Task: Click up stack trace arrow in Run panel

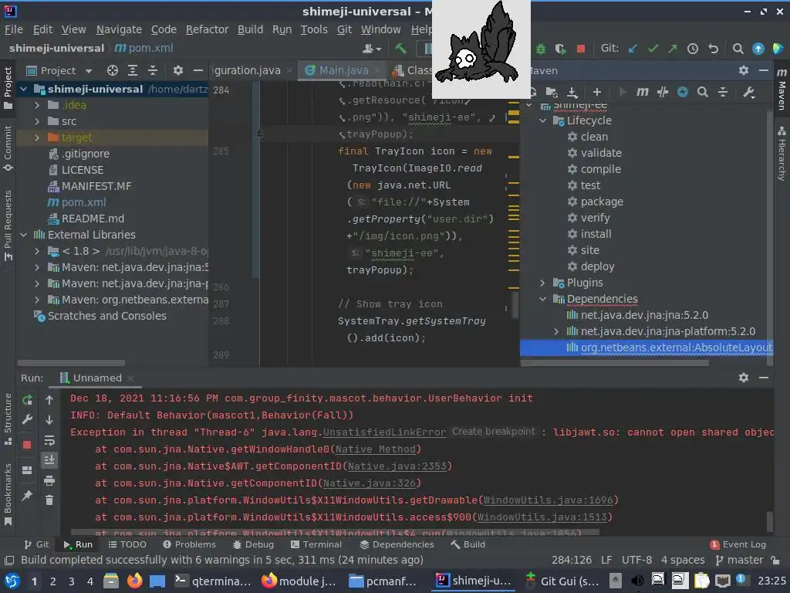Action: pyautogui.click(x=49, y=400)
